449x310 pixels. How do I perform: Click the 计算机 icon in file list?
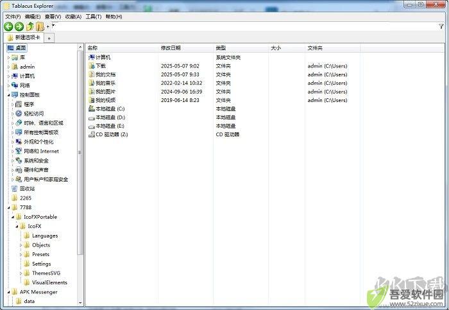tap(92, 57)
